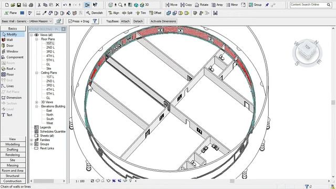Viewport: 336px width, 189px height.
Task: Expand the Families node
Action: [x=31, y=140]
